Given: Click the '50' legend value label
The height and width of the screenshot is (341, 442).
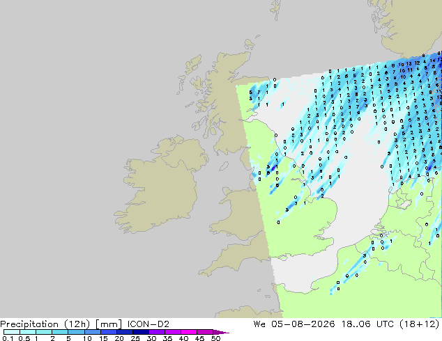Looking at the screenshot, I should point(215,338).
